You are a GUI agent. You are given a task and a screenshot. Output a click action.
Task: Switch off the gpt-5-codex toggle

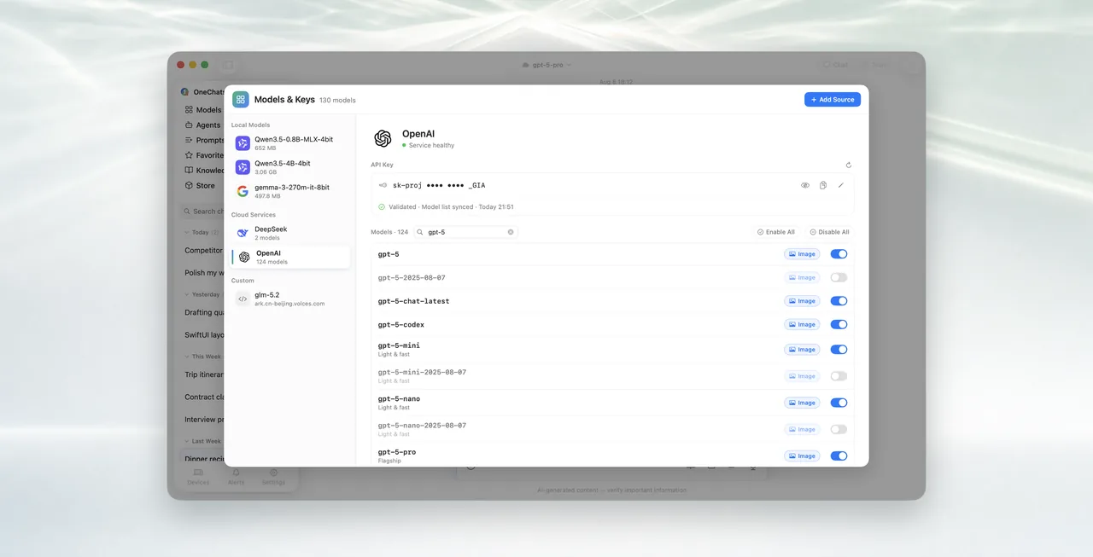point(839,324)
